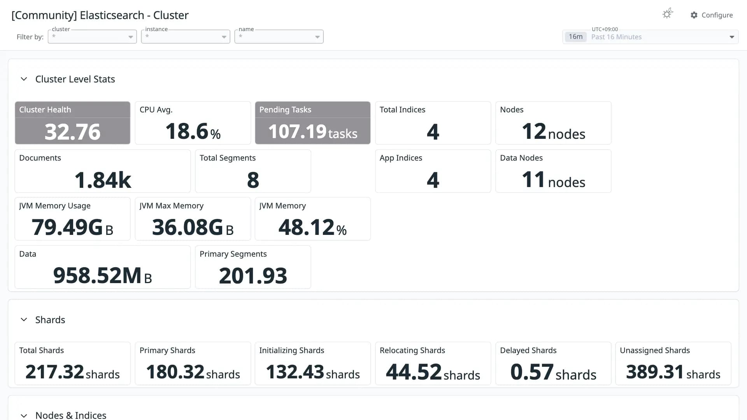747x420 pixels.
Task: Click the Filter by: label
Action: click(x=30, y=37)
